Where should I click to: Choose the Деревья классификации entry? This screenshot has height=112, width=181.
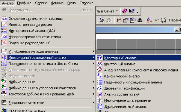[139, 88]
